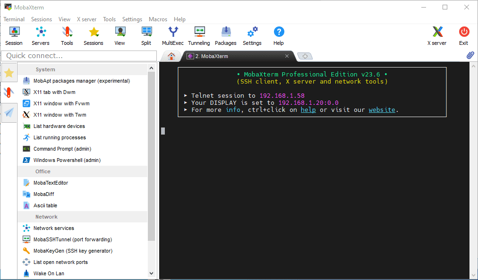The image size is (478, 280).
Task: Open the Sessions star toolbar button
Action: [x=93, y=36]
